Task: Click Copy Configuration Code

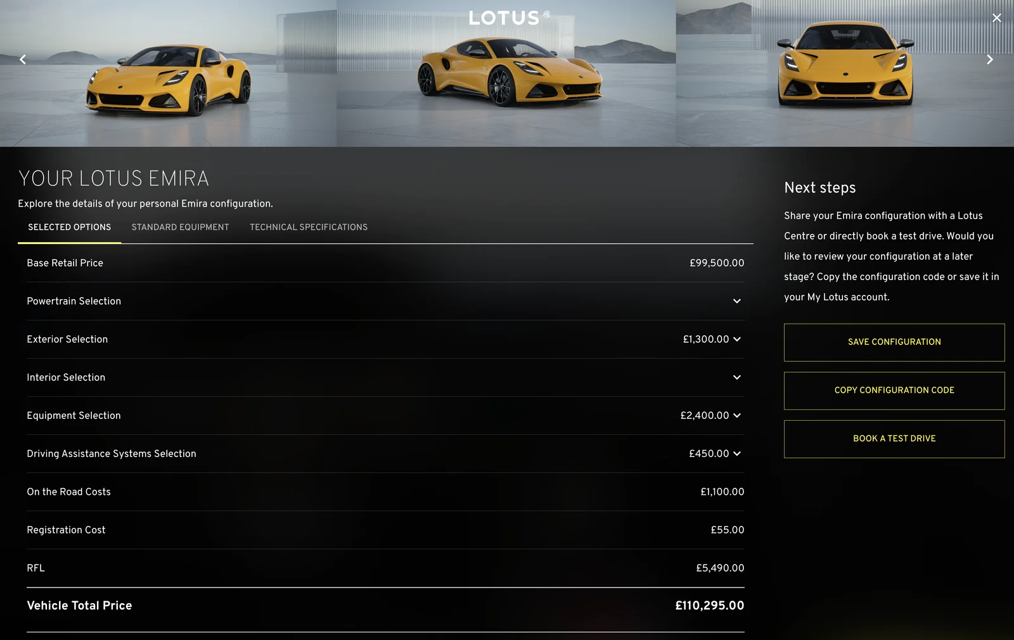Action: [x=894, y=390]
